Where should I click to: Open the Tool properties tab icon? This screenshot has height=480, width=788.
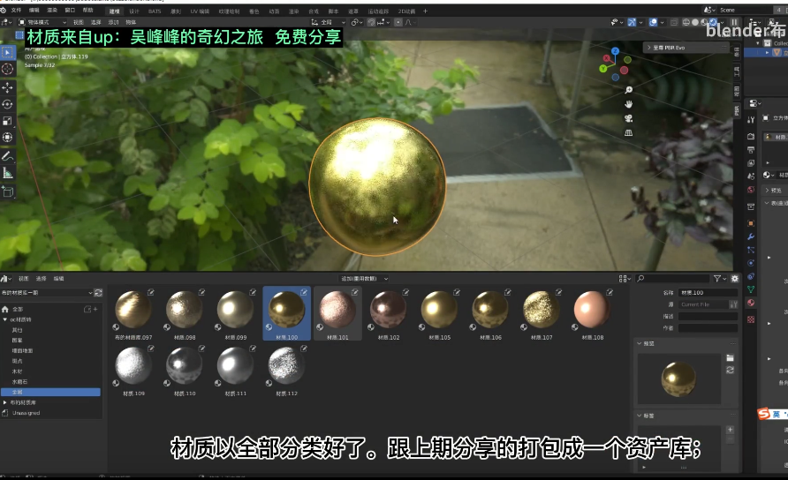coord(751,120)
